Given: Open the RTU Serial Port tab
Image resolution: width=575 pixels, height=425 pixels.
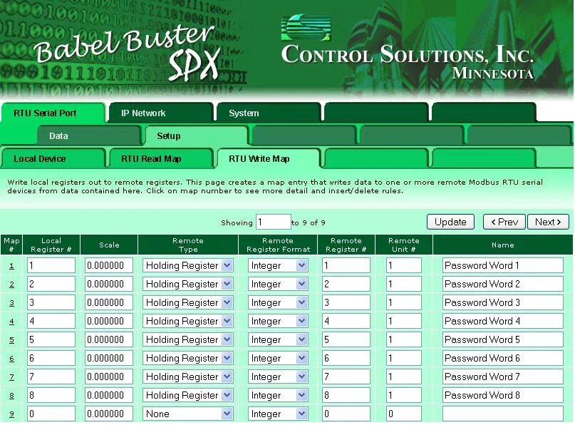Looking at the screenshot, I should pyautogui.click(x=53, y=113).
